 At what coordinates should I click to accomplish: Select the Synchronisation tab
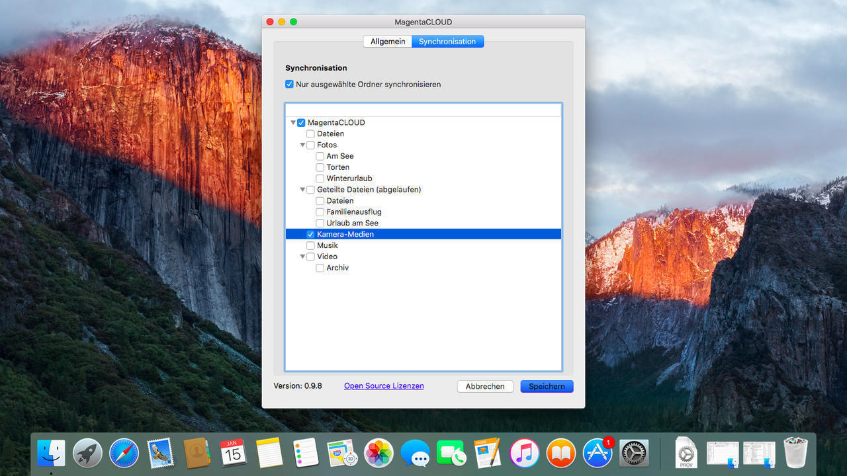pos(447,42)
